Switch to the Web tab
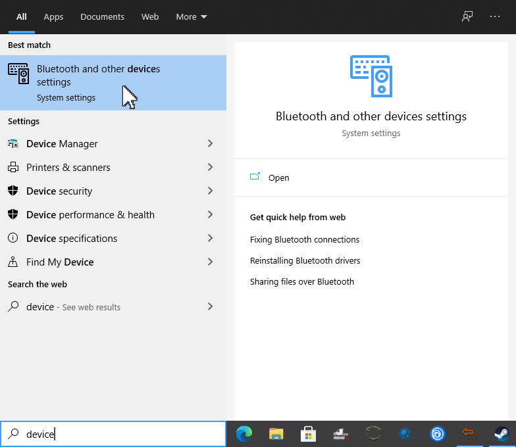516x447 pixels. (150, 17)
